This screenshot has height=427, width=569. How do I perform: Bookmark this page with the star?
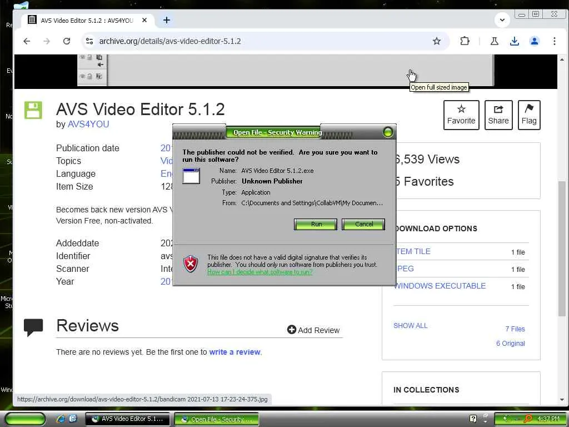(437, 41)
